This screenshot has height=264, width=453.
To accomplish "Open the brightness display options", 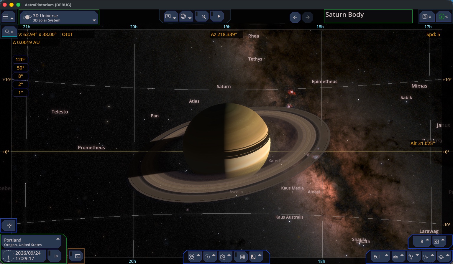I will 439,241.
